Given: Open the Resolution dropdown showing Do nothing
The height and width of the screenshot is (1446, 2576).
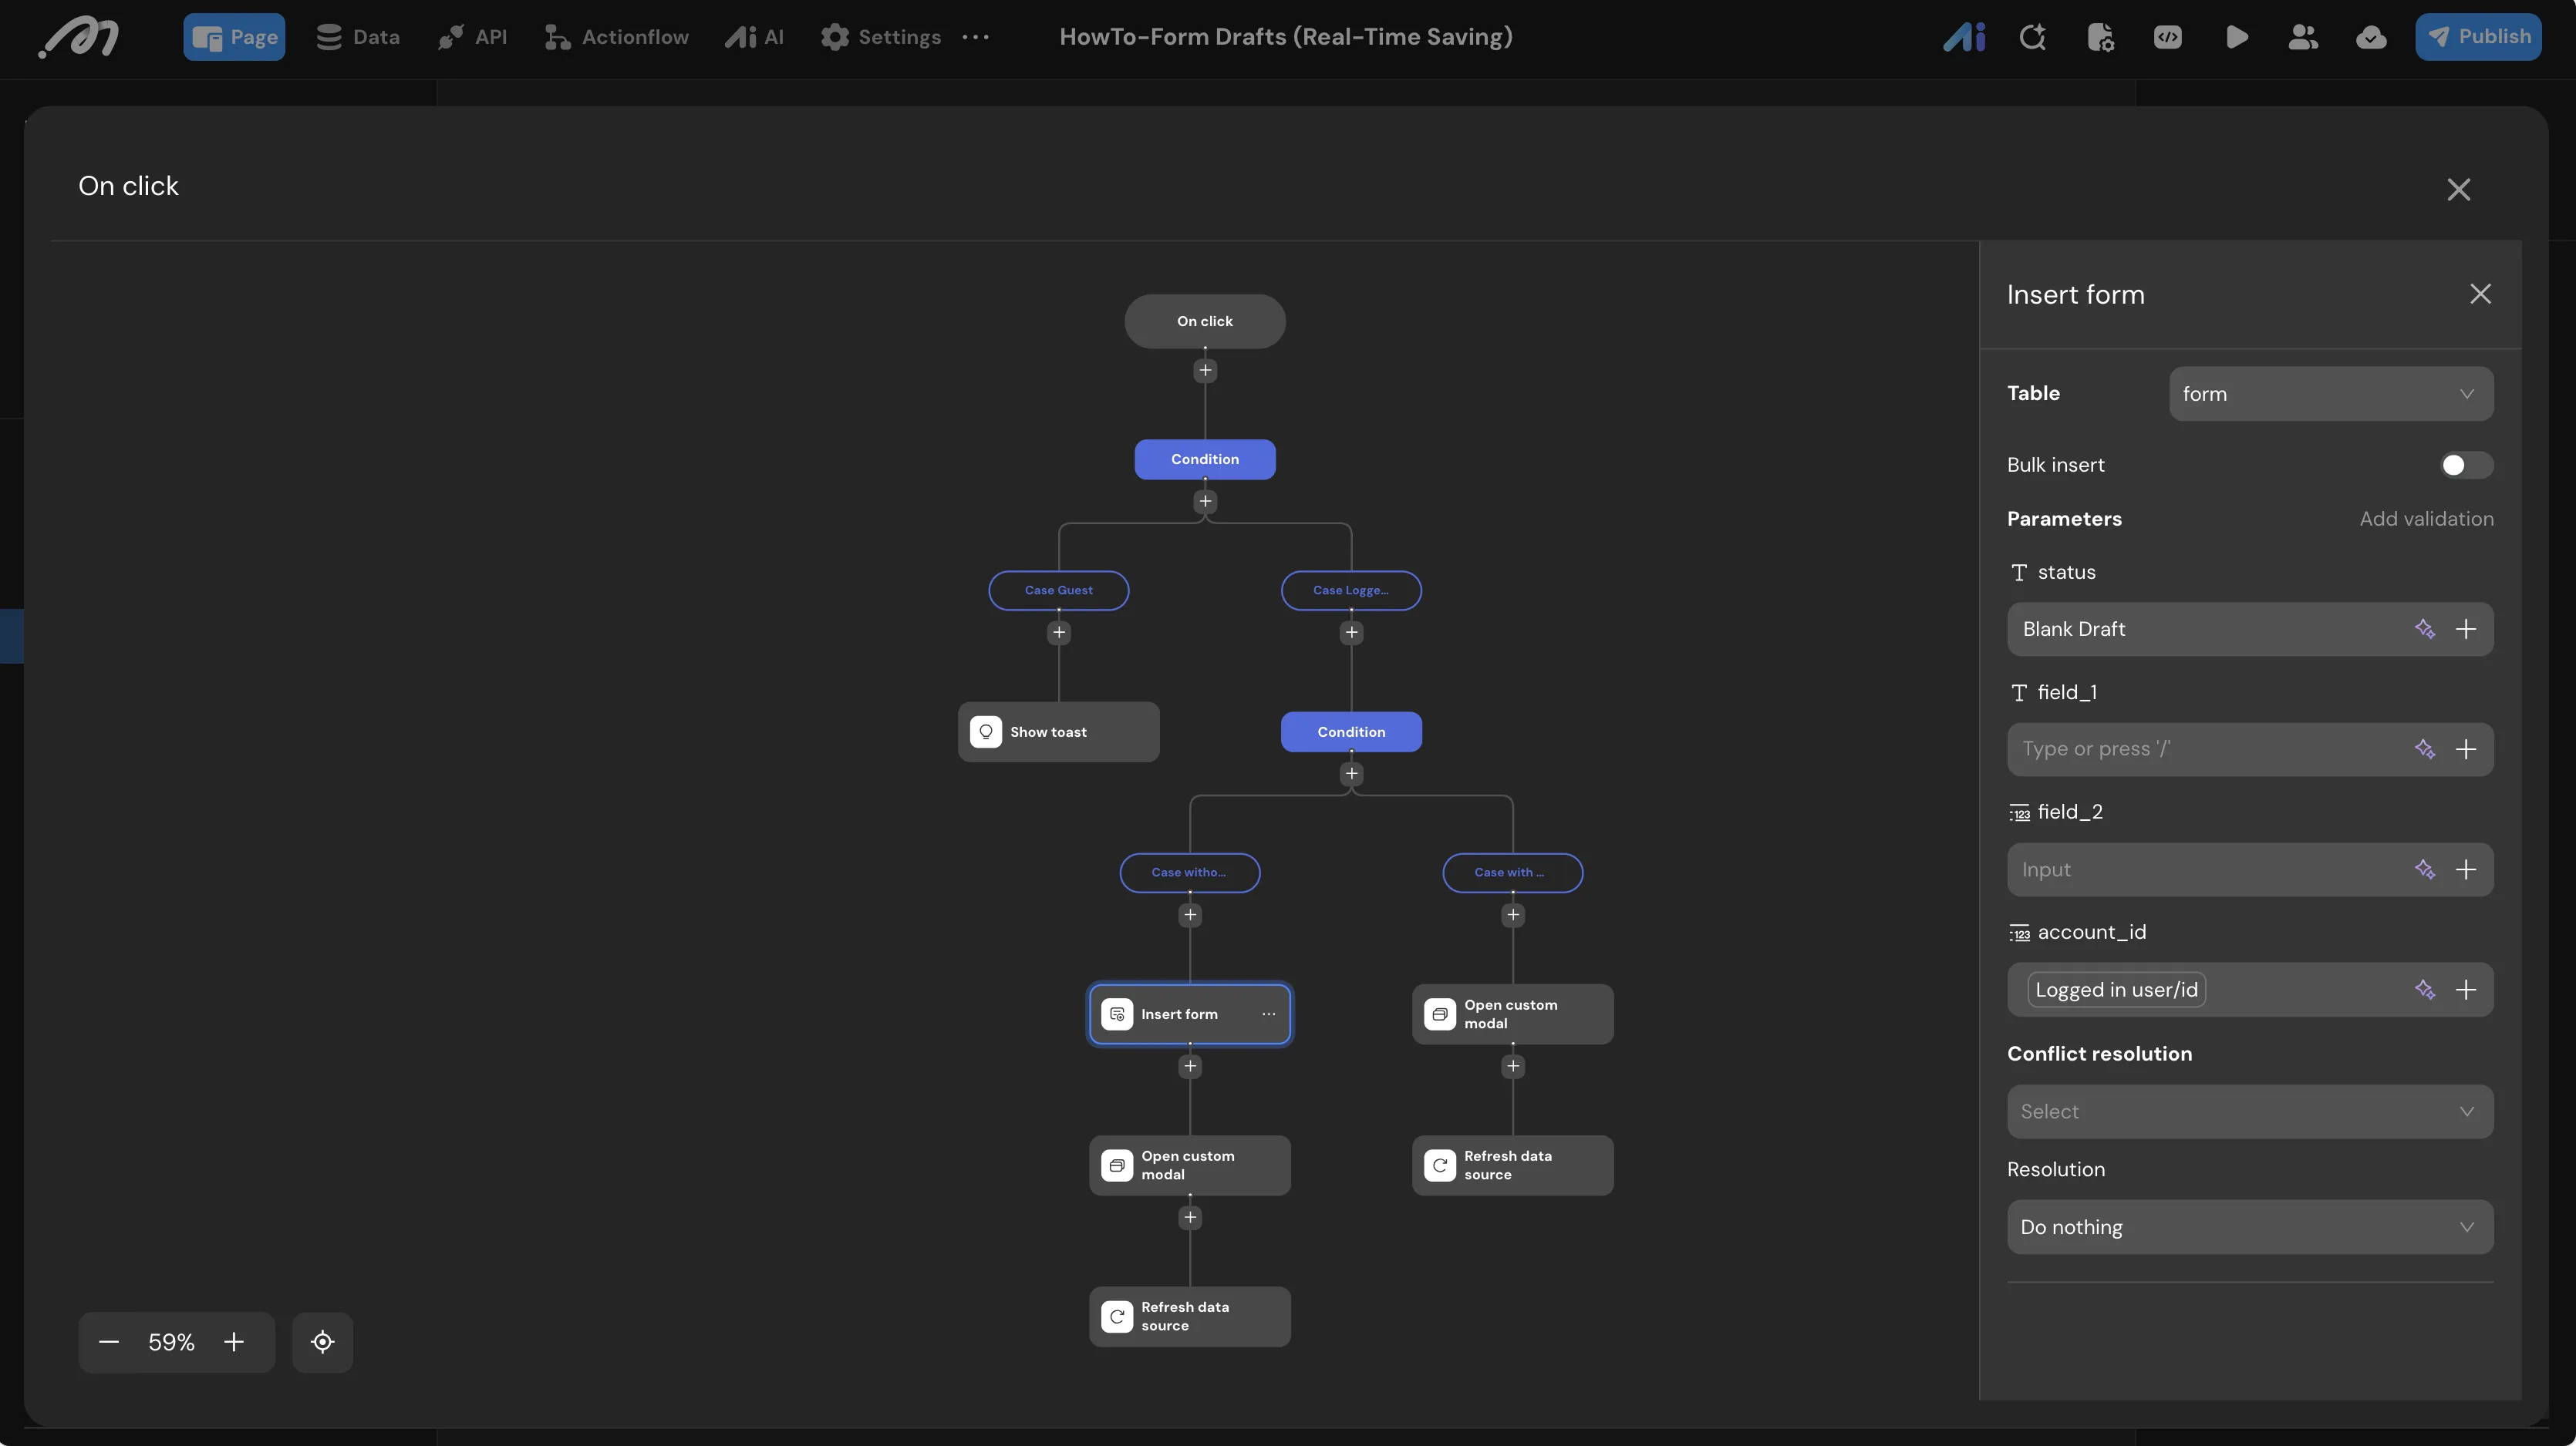Looking at the screenshot, I should pos(2250,1227).
